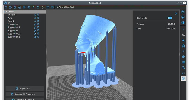Switch to wireframe cube view mode

click(183, 12)
